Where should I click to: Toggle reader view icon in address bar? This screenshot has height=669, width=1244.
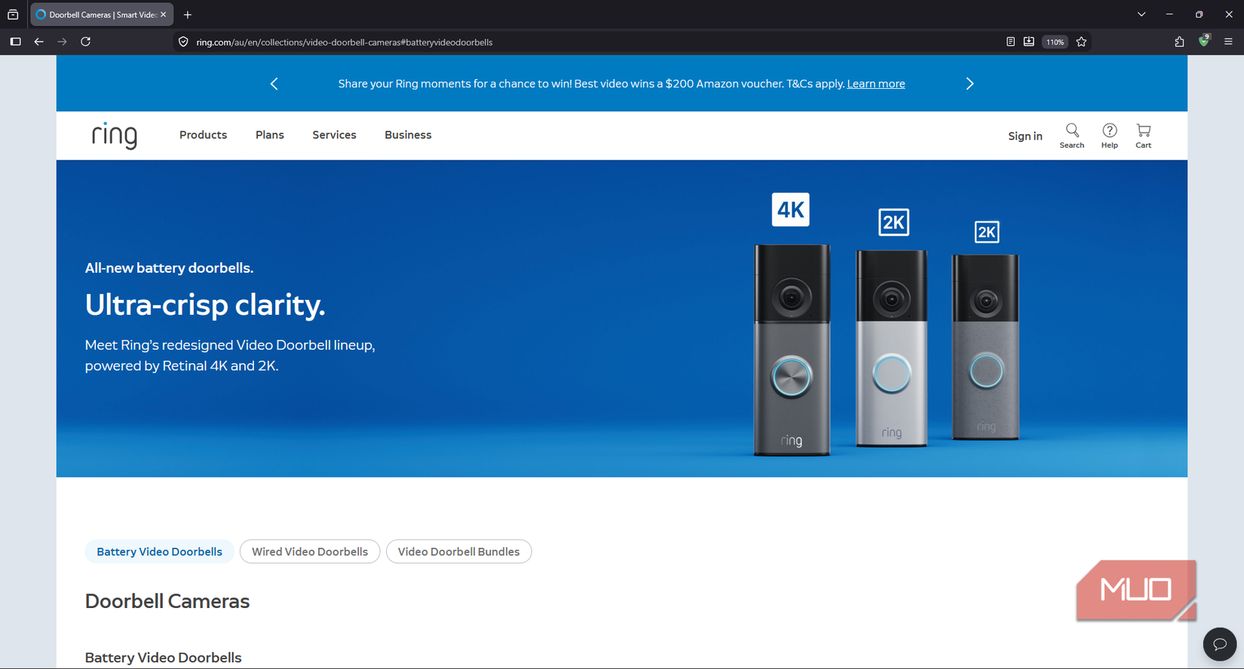coord(1010,42)
